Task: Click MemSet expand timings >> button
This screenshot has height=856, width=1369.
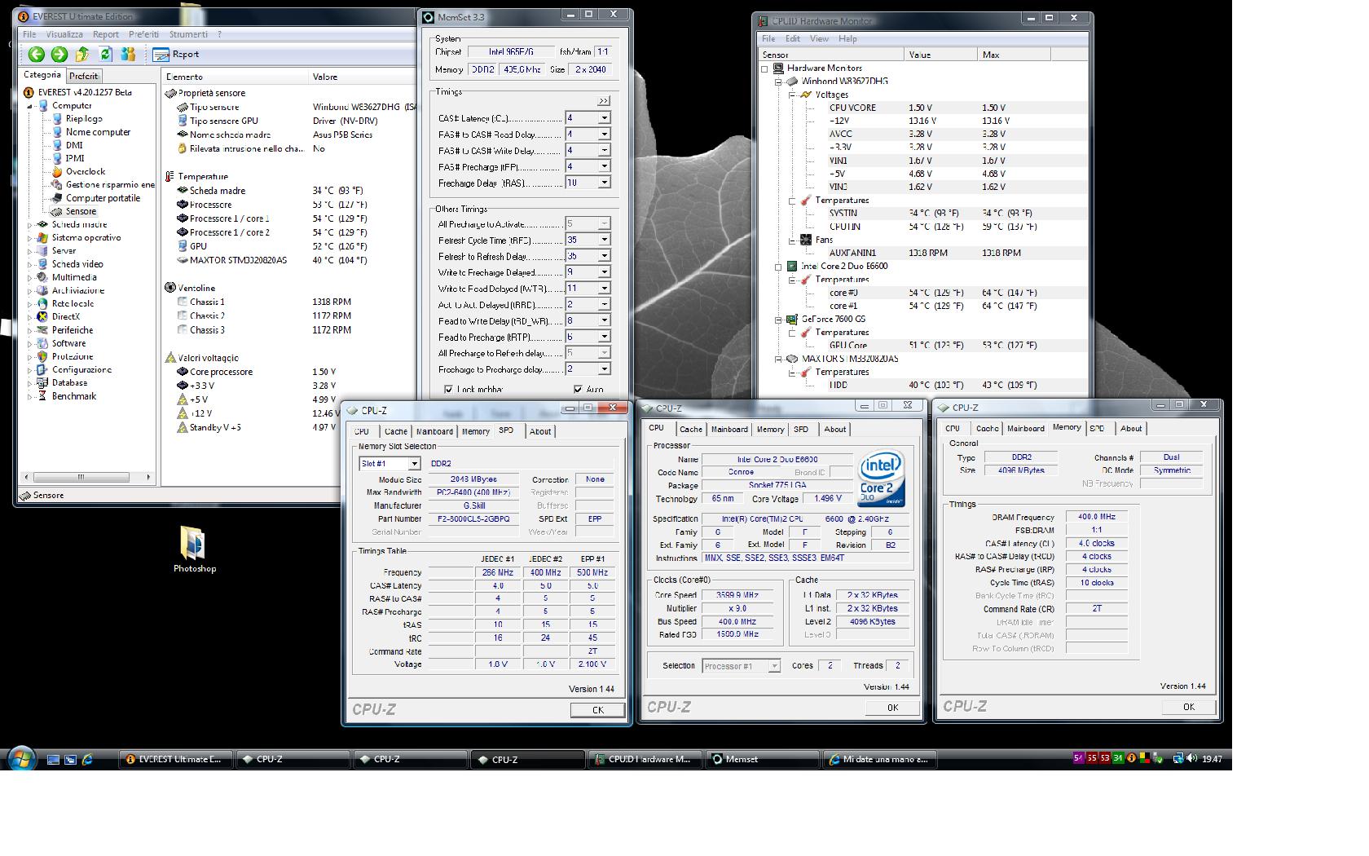Action: [604, 101]
